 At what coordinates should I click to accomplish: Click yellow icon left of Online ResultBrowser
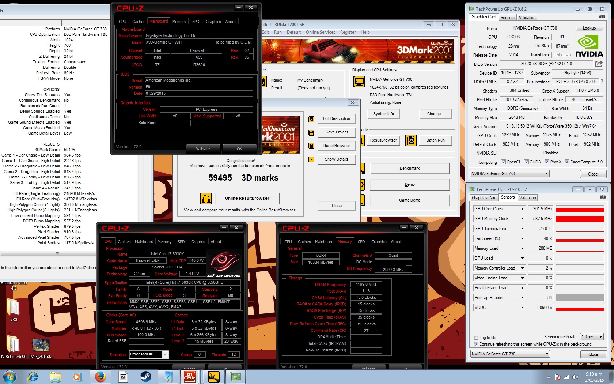206,198
